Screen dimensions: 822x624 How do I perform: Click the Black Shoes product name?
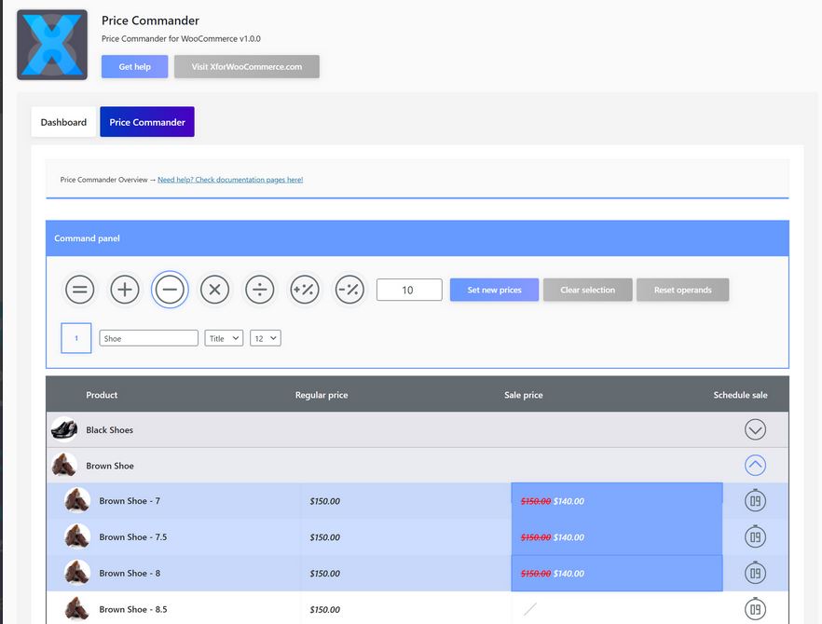coord(110,429)
